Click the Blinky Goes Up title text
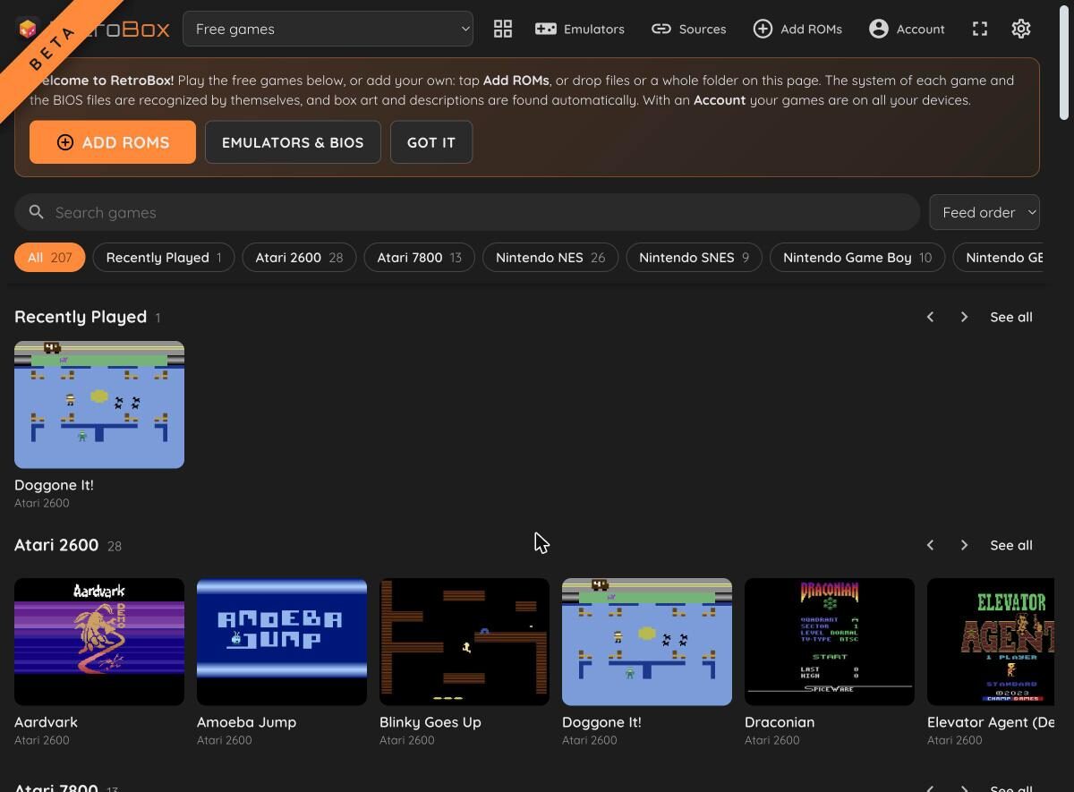This screenshot has width=1074, height=792. point(430,722)
